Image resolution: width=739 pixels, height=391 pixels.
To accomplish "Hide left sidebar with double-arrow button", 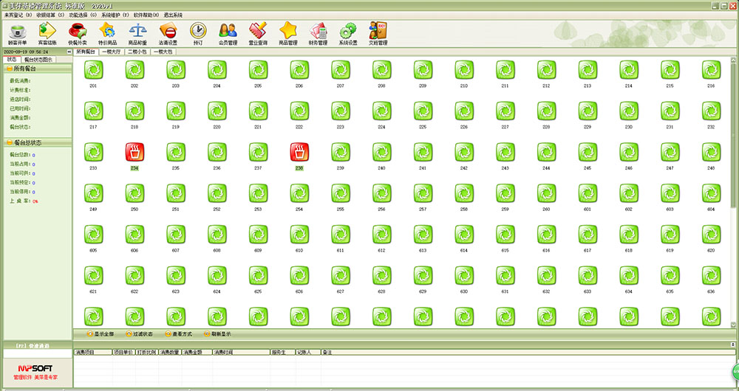I will [x=69, y=52].
